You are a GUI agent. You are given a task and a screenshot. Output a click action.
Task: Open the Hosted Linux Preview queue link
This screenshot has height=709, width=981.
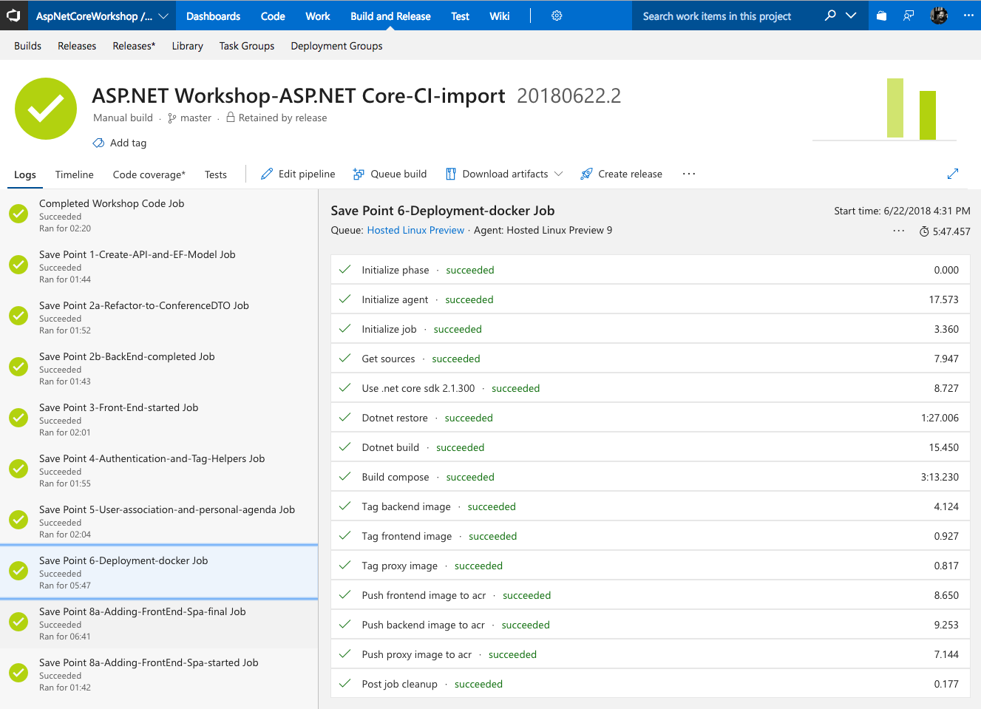coord(415,230)
